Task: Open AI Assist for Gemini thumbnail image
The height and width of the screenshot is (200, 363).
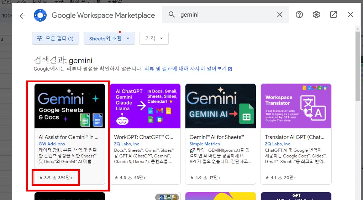Action: (x=70, y=106)
